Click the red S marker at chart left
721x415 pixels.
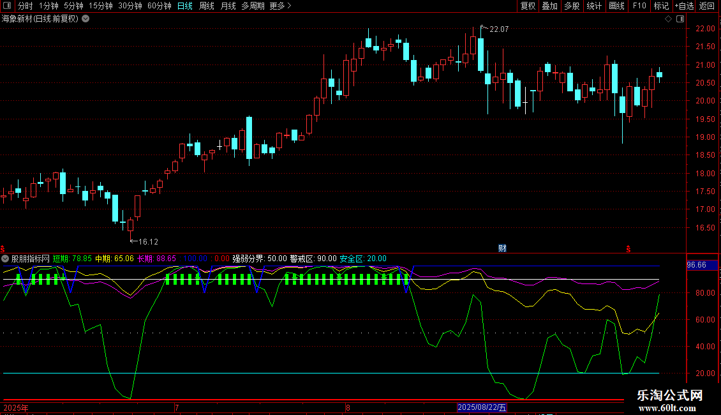3,249
